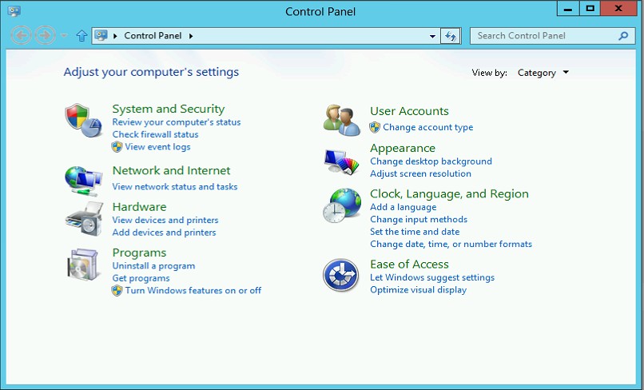Screen dimensions: 644x390
Task: Open Check firewall status
Action: (155, 134)
